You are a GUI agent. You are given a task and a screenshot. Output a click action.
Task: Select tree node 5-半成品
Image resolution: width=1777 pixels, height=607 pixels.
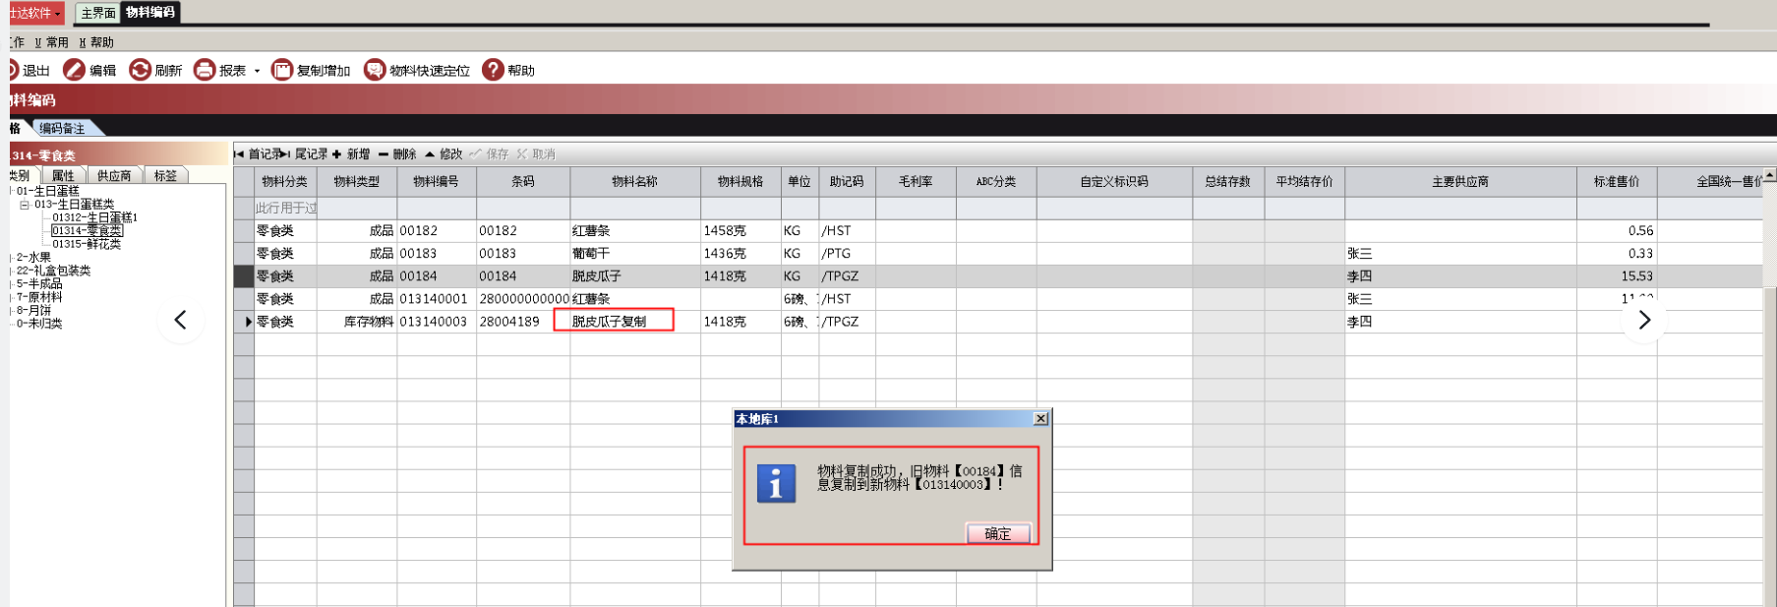pyautogui.click(x=39, y=283)
